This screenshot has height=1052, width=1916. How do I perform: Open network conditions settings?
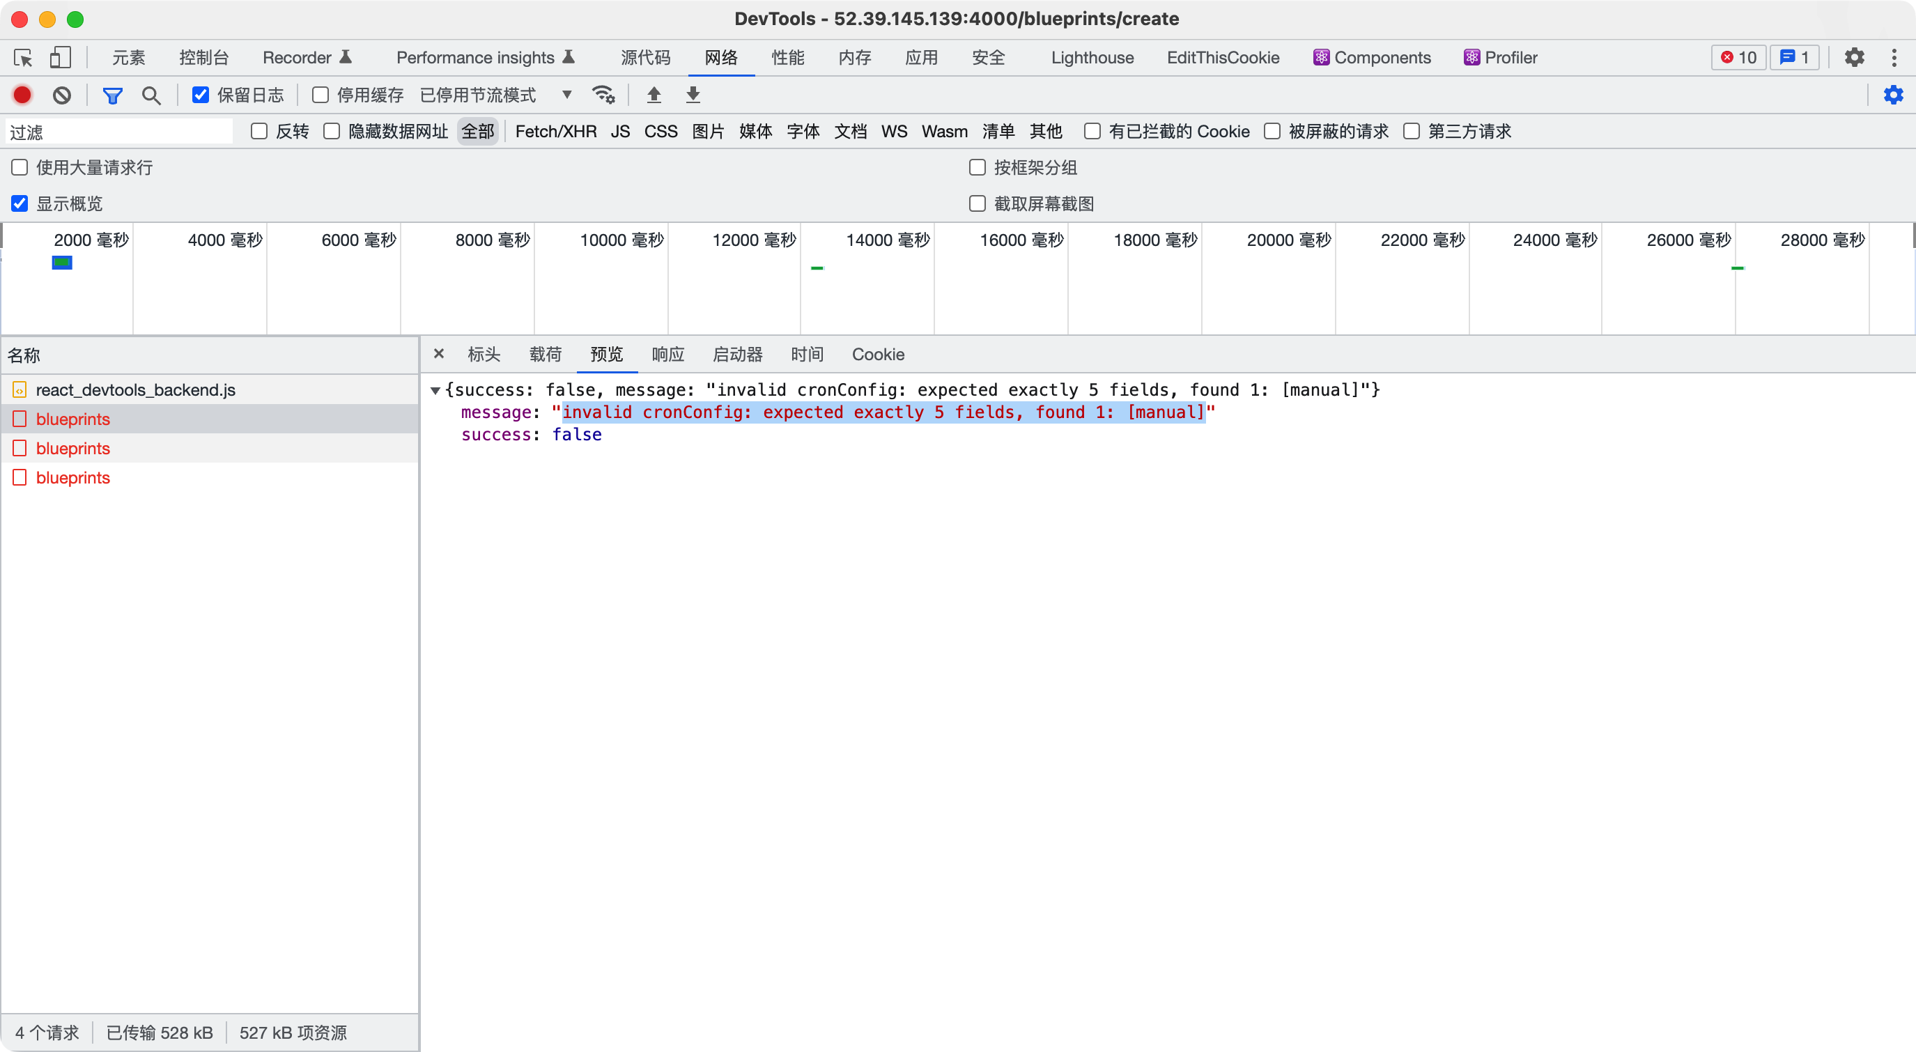coord(603,95)
